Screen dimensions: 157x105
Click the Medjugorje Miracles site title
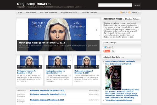pyautogui.click(x=34, y=4)
